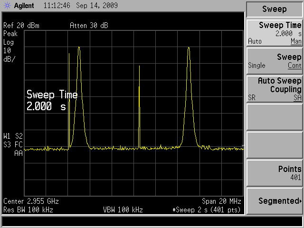The image size is (304, 228).
Task: Select the Sweep Time softkey
Action: click(275, 33)
